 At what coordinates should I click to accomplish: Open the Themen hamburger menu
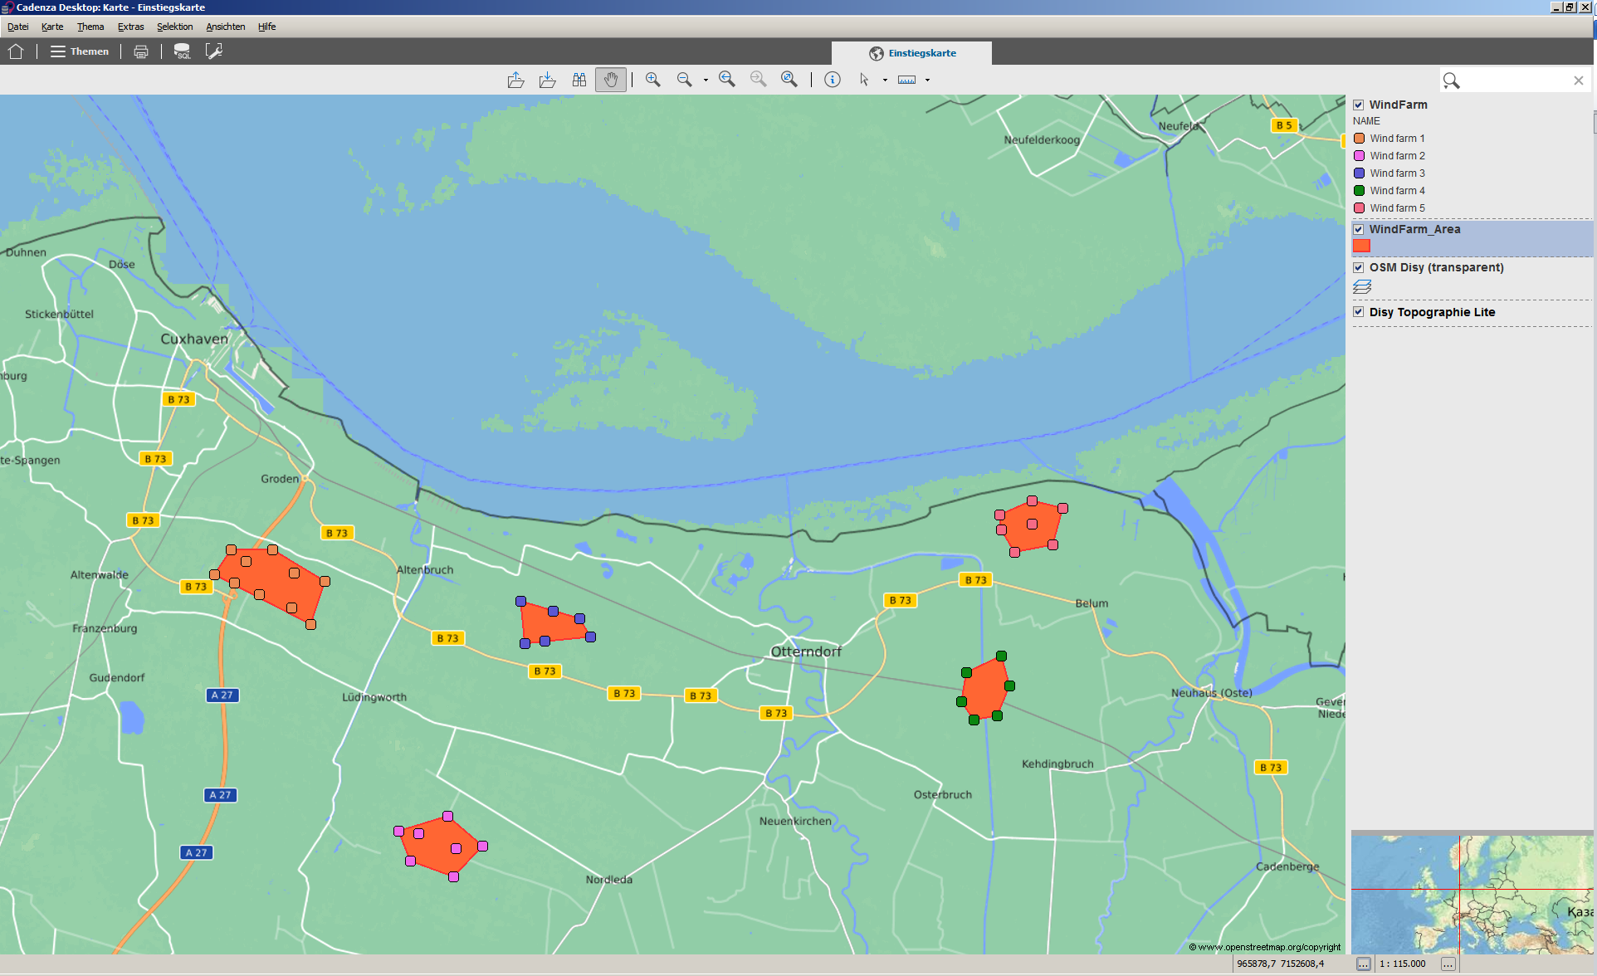(80, 51)
